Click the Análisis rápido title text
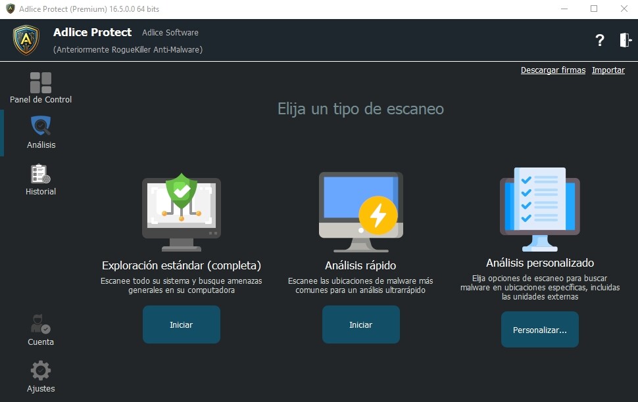 click(x=360, y=265)
